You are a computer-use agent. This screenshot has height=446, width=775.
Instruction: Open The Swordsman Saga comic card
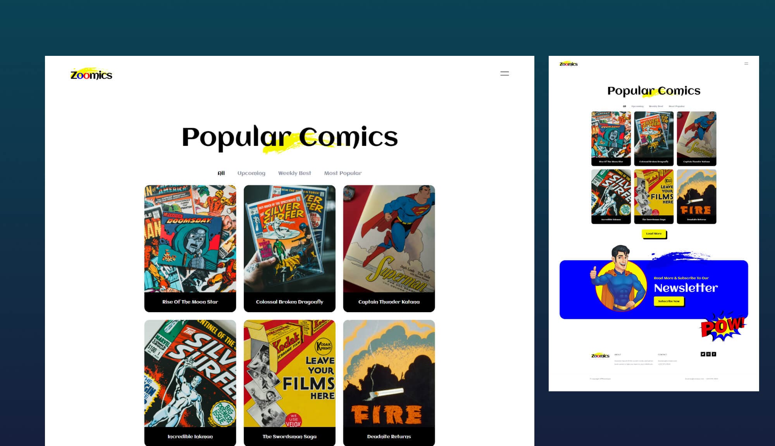pos(289,383)
